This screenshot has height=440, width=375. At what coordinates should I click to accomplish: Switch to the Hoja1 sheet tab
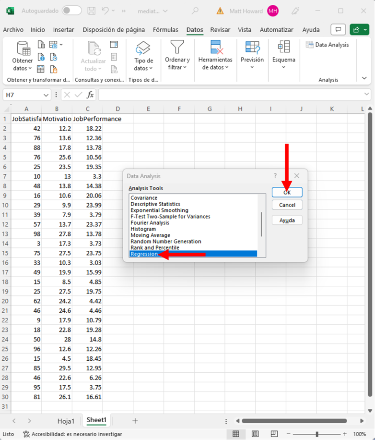(x=66, y=421)
